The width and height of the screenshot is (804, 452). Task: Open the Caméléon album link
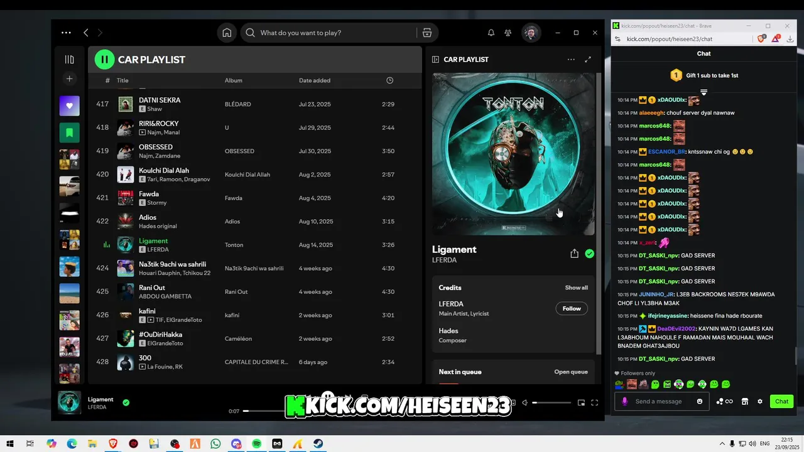tap(238, 338)
